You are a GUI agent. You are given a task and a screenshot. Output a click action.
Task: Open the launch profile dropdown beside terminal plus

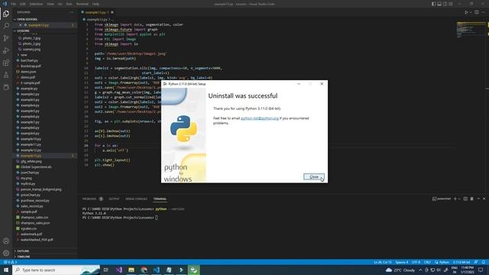[458, 199]
